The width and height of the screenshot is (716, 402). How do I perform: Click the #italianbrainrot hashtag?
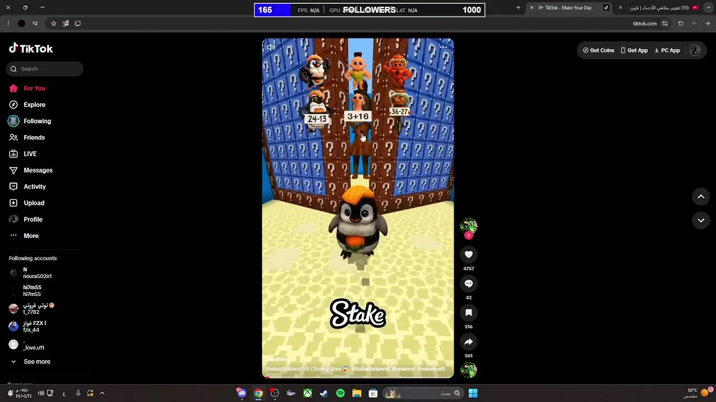pyautogui.click(x=370, y=369)
